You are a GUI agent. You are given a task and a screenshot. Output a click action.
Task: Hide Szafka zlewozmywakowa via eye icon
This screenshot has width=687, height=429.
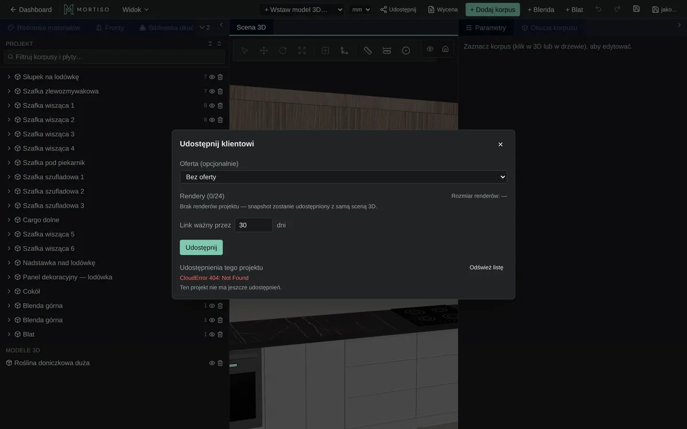click(212, 91)
